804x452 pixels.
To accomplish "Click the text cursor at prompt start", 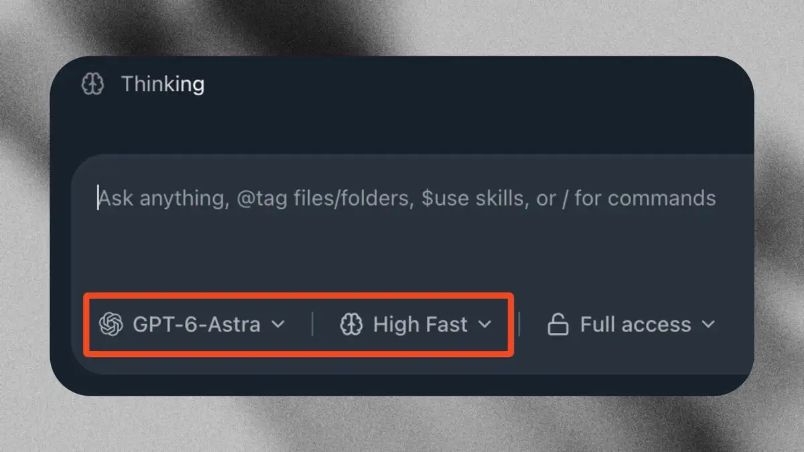I will click(98, 198).
